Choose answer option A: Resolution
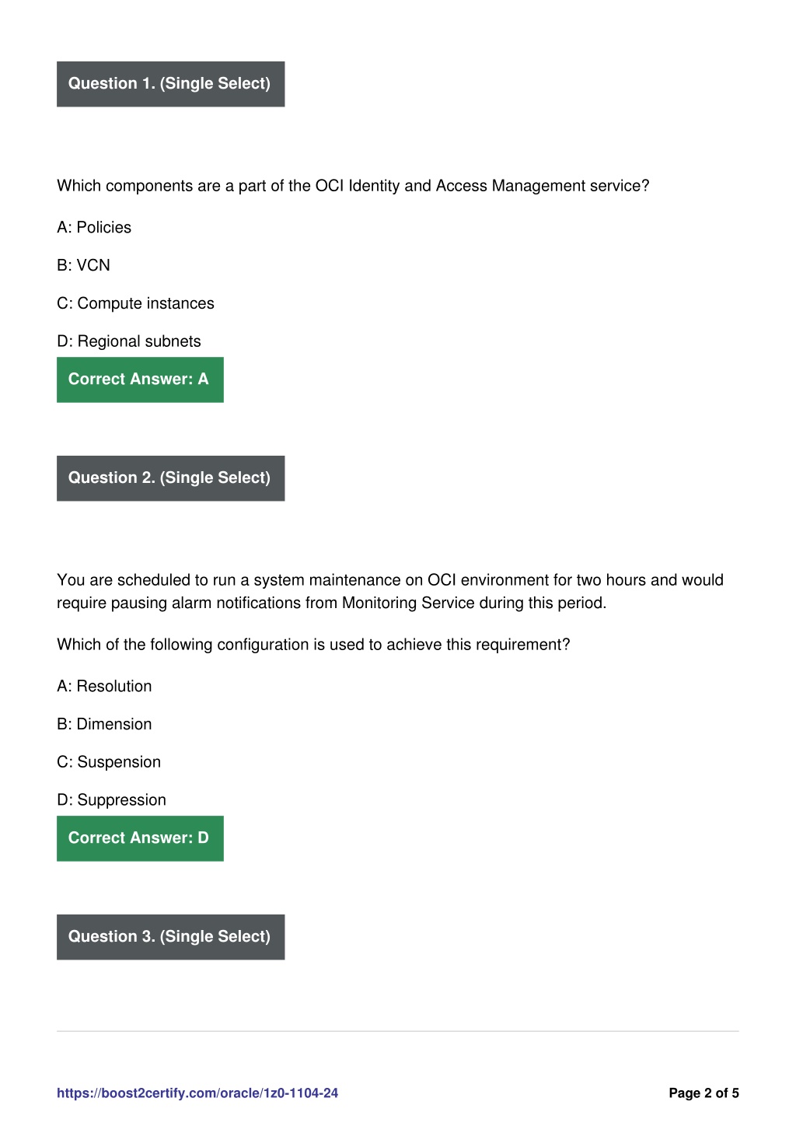Image resolution: width=796 pixels, height=1126 pixels. (x=104, y=687)
